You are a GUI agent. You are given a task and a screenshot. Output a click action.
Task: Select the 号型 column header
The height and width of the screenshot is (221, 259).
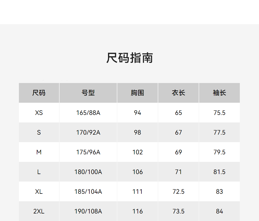[88, 93]
